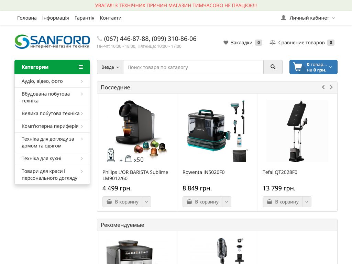Click the phone number (067) 446-87-88

click(126, 38)
